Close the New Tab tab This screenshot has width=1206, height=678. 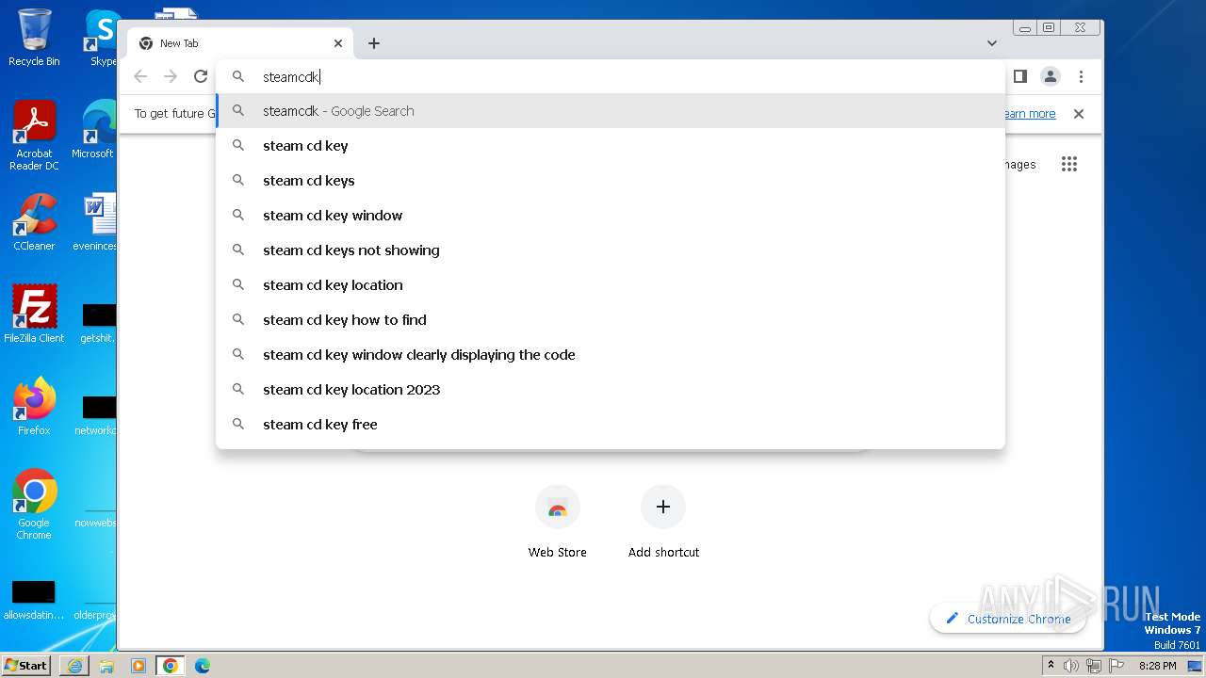click(x=338, y=43)
